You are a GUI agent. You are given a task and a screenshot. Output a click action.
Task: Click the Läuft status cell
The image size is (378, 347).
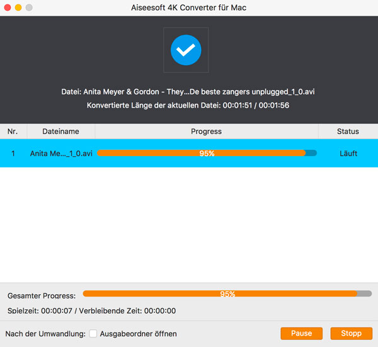pyautogui.click(x=348, y=154)
